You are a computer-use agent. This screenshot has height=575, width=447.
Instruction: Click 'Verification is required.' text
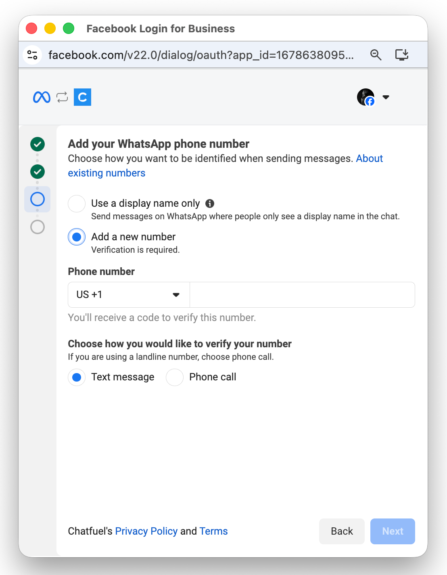point(136,250)
